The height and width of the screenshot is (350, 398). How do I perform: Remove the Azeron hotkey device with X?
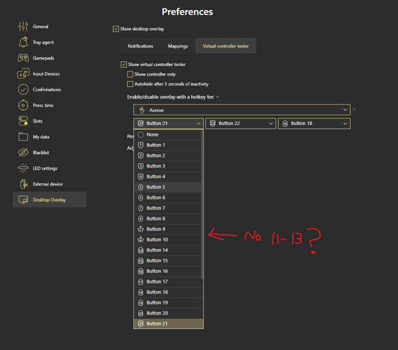(354, 109)
